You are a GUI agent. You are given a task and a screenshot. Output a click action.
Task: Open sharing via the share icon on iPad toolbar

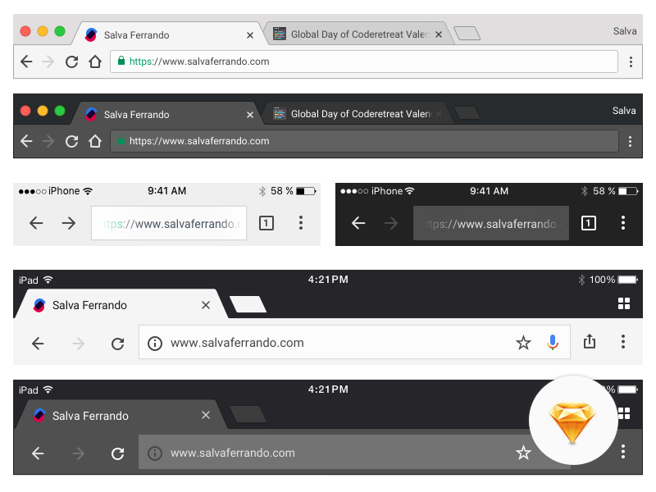[589, 342]
